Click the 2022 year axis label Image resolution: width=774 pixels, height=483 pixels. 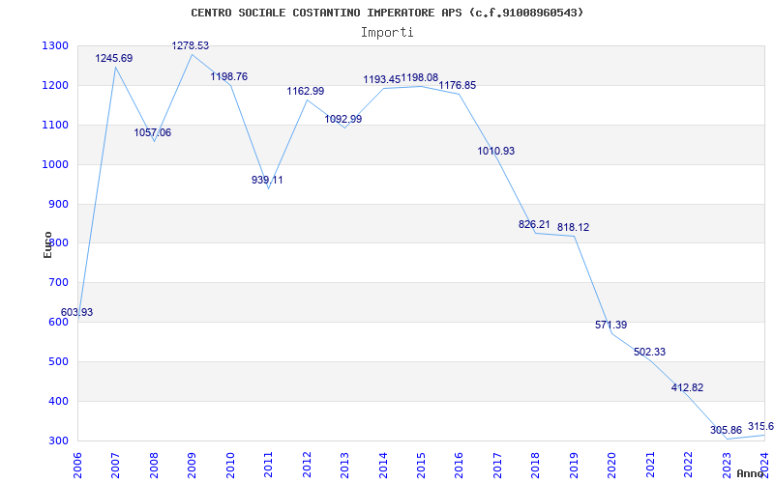click(x=688, y=465)
